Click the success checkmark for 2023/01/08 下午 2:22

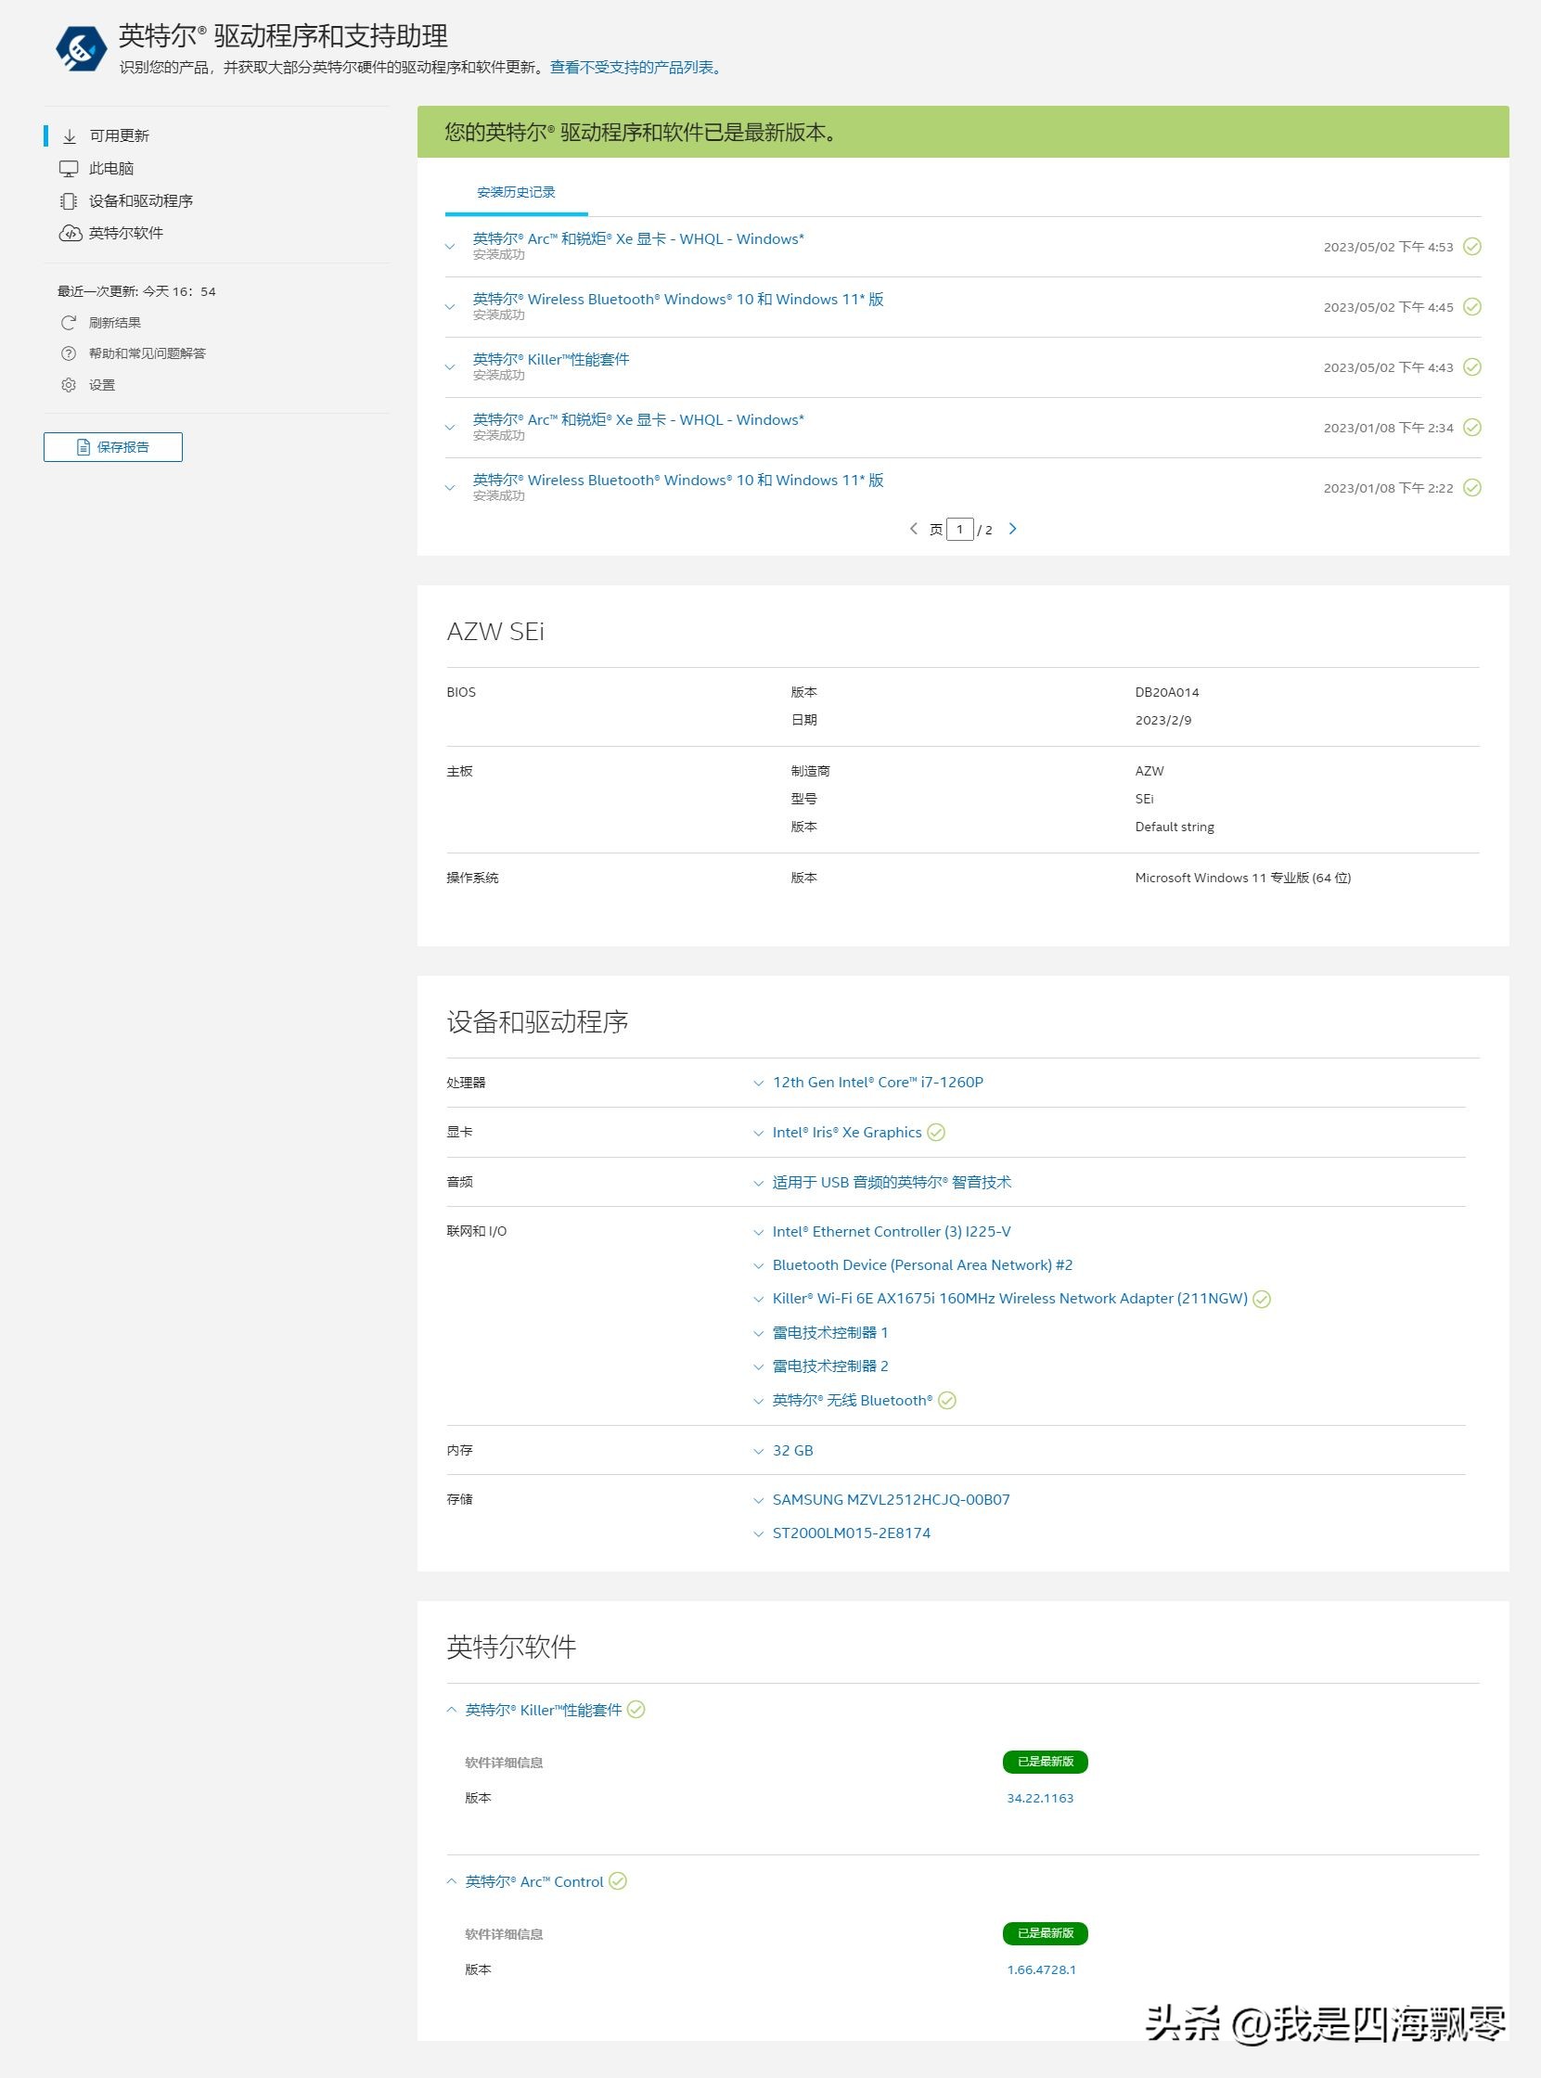click(x=1472, y=488)
